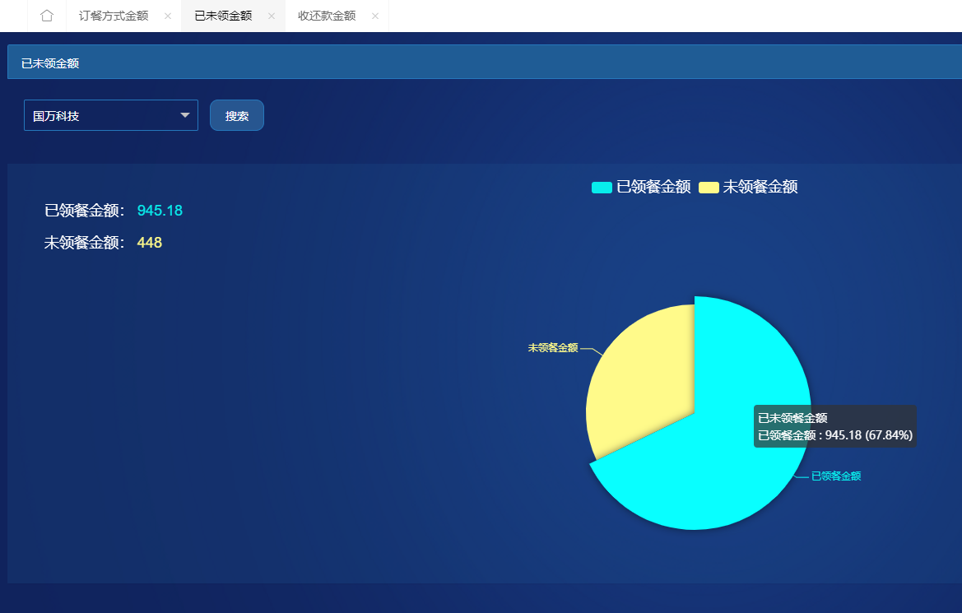Go to the home tab icon
Screen dimensions: 962x613
[47, 16]
